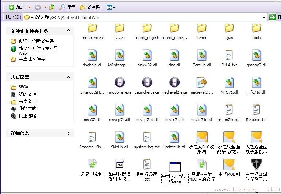This screenshot has height=194, width=281.
Task: Go up one folder level
Action: pyautogui.click(x=52, y=7)
